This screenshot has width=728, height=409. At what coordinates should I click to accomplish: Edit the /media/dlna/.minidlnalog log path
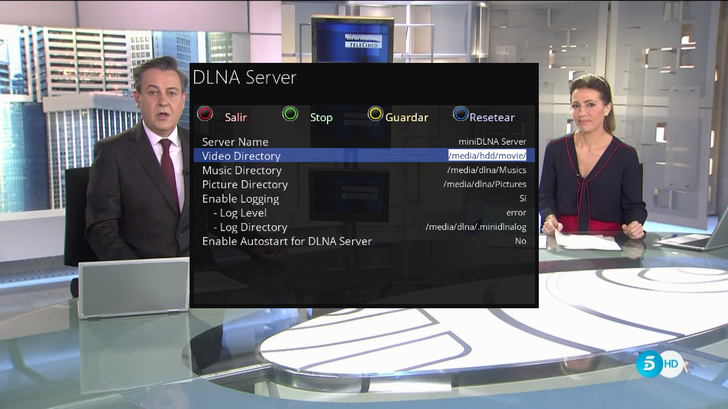click(x=476, y=227)
